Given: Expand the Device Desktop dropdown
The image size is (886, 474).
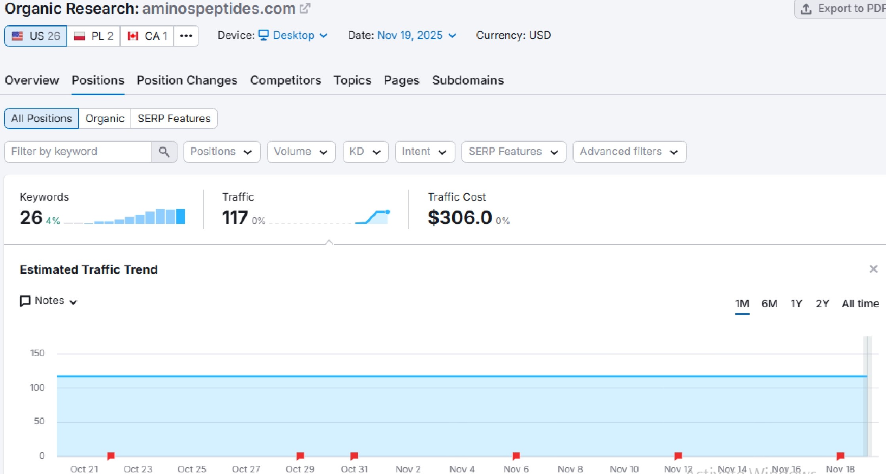Looking at the screenshot, I should [293, 36].
